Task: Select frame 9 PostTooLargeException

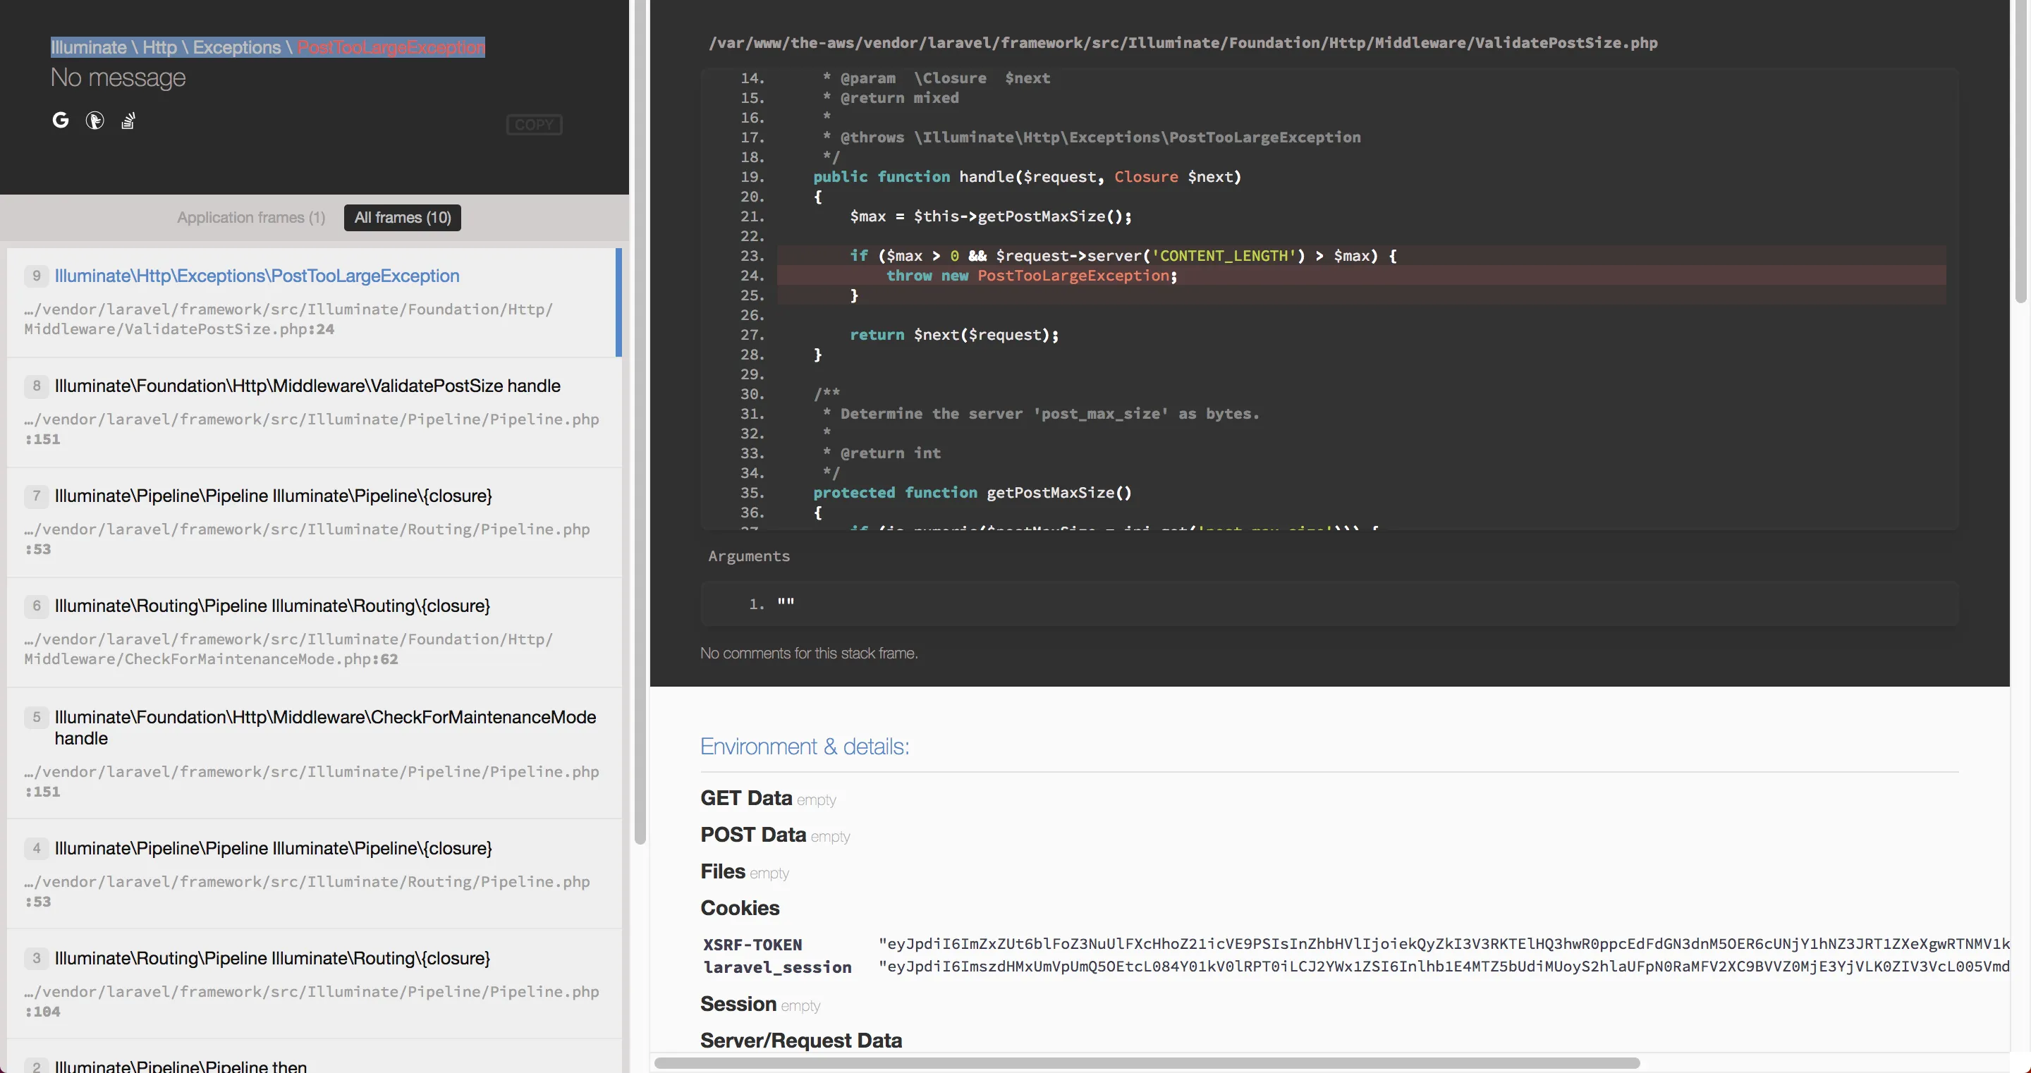Action: coord(257,276)
